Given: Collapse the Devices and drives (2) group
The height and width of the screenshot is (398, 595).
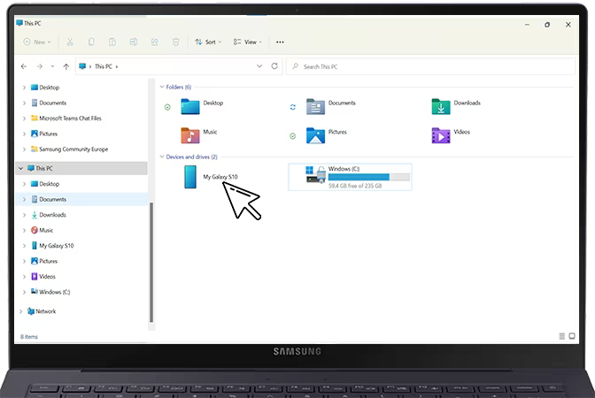Looking at the screenshot, I should tap(162, 157).
